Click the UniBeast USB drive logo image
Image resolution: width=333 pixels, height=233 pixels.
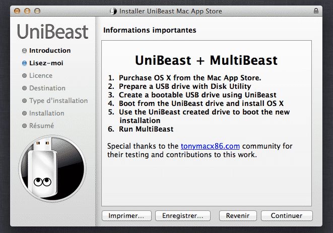coord(52,168)
